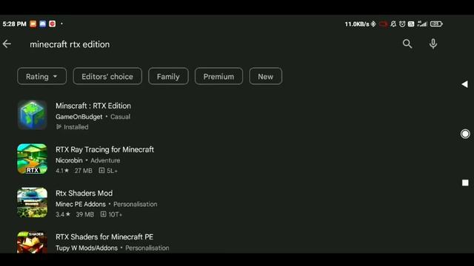Tap the alarm clock status icon
Image resolution: width=474 pixels, height=266 pixels.
pyautogui.click(x=402, y=24)
